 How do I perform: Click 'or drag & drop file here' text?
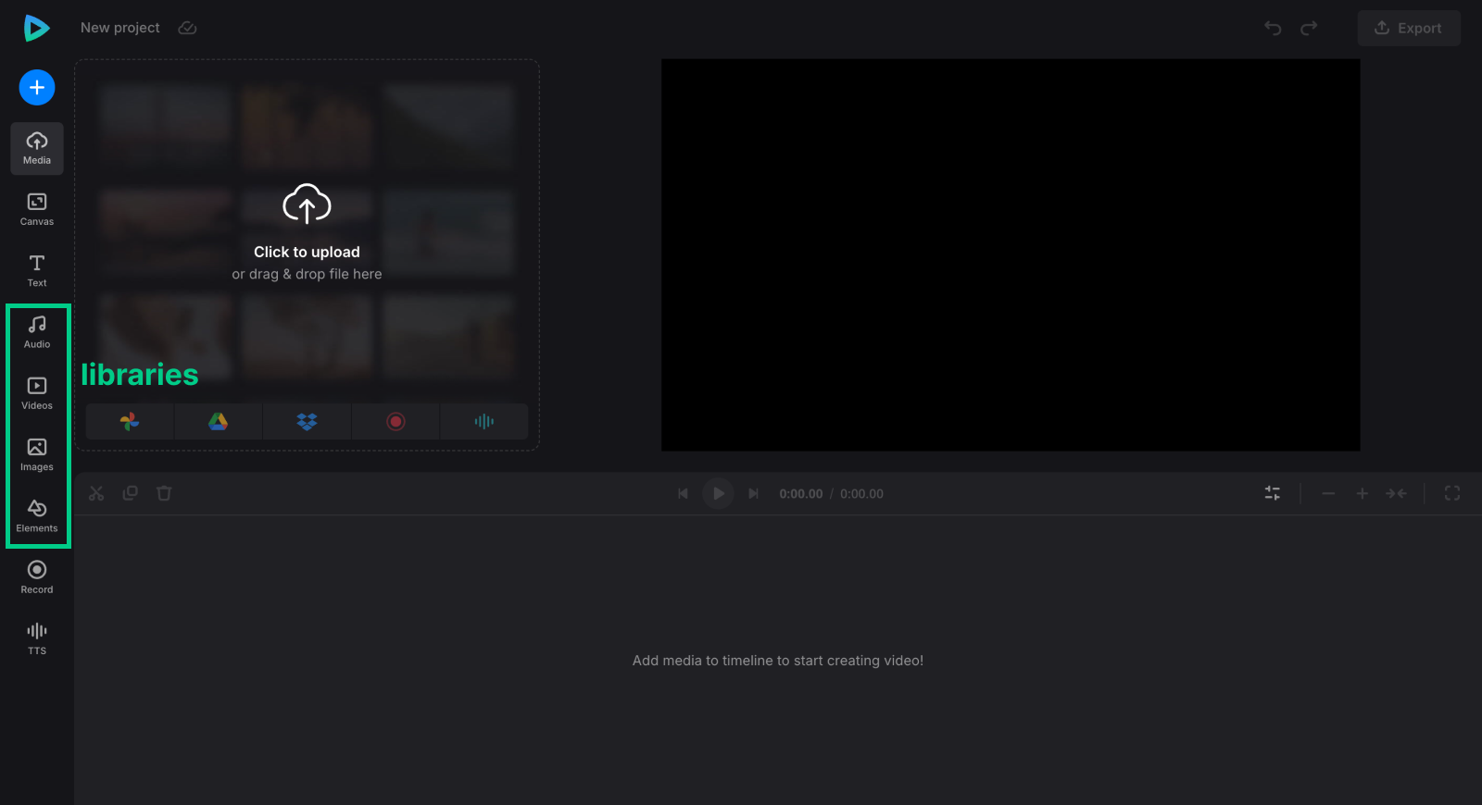307,274
